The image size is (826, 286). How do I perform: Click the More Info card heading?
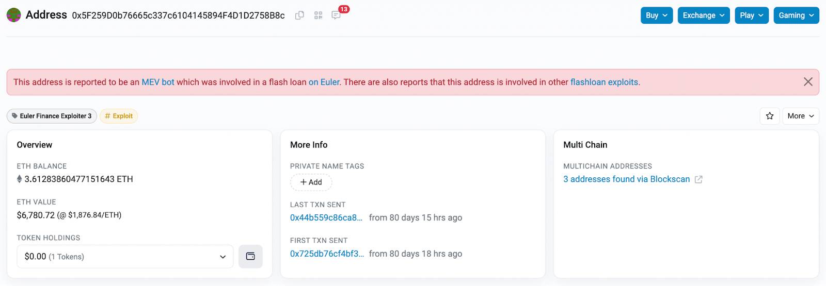coord(309,145)
